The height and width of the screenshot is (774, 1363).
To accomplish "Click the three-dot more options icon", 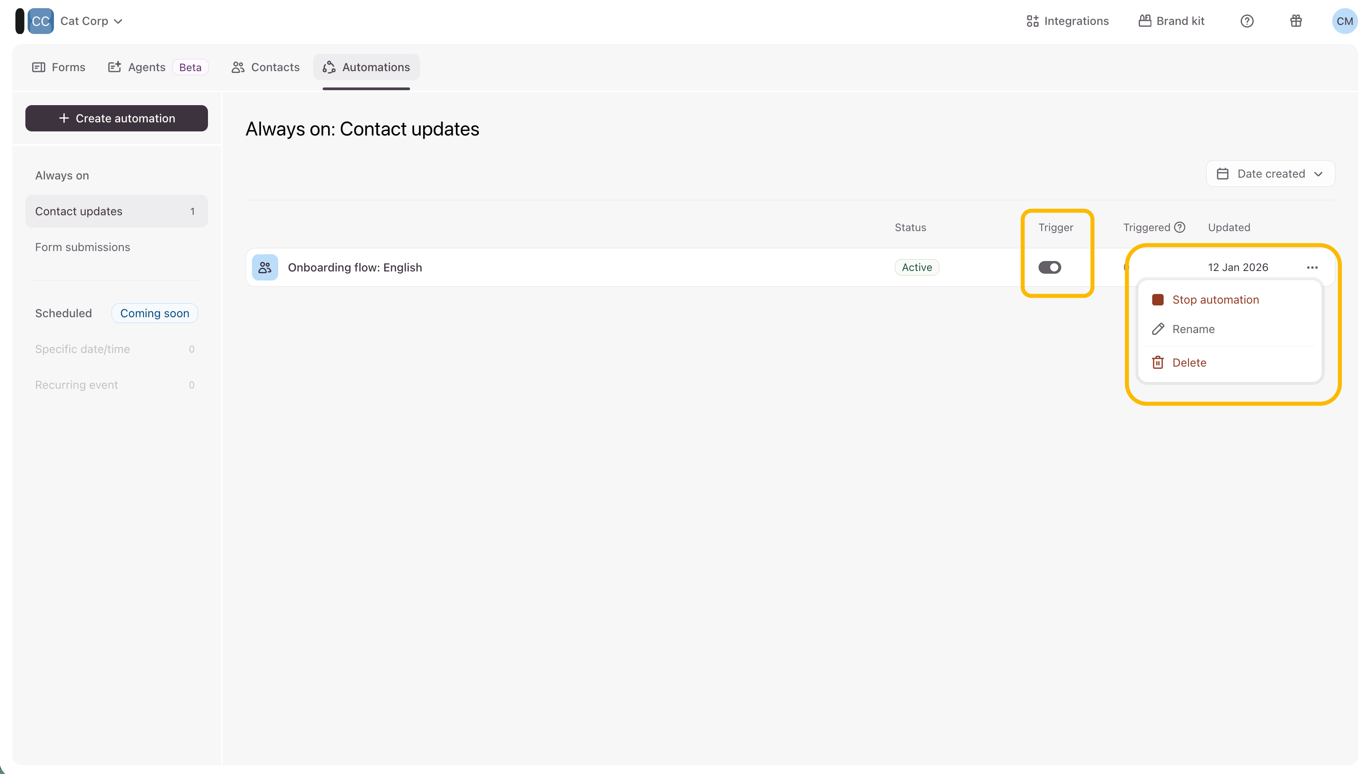I will pos(1312,267).
